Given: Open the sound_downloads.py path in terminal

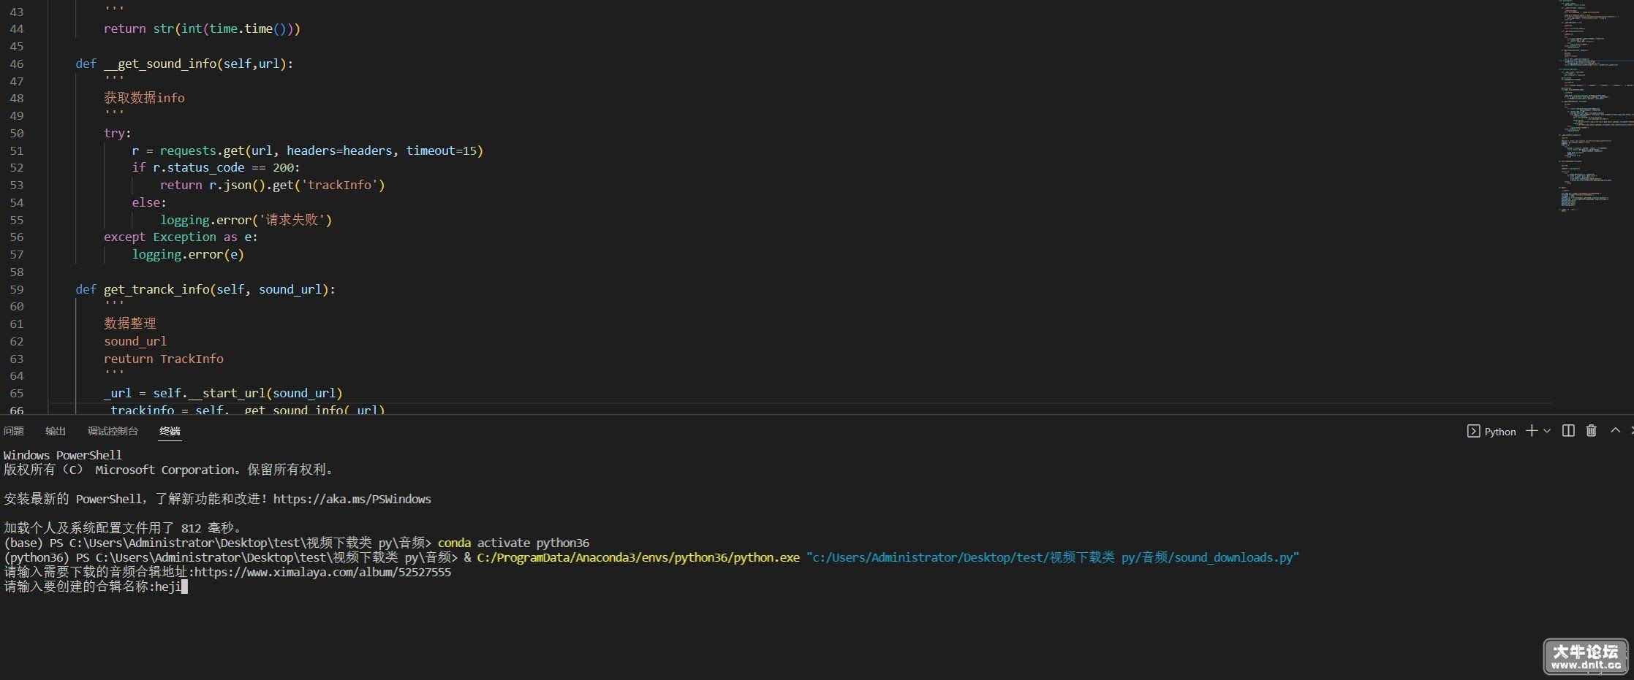Looking at the screenshot, I should (x=1053, y=558).
